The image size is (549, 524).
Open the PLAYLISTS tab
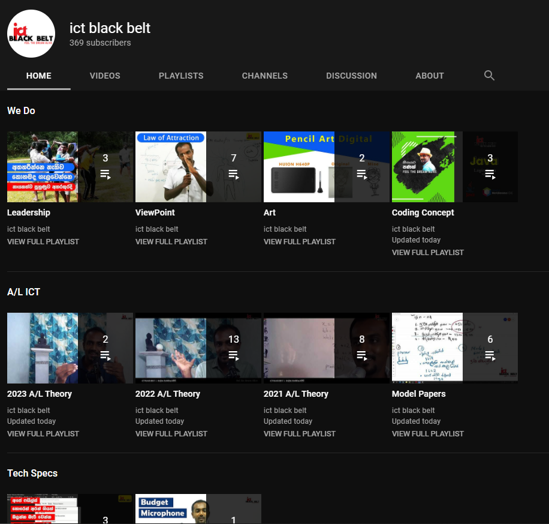[181, 76]
